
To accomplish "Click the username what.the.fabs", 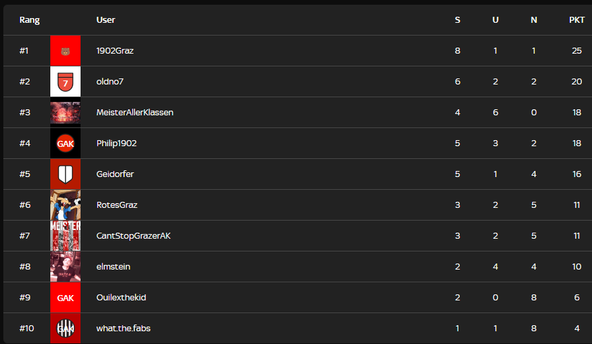I will click(124, 329).
